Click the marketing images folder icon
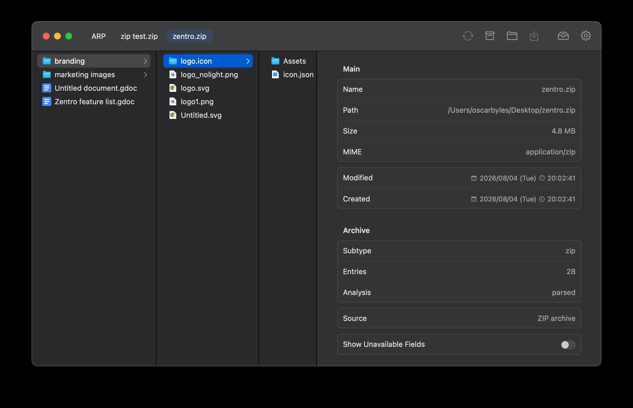The height and width of the screenshot is (408, 633). [46, 74]
